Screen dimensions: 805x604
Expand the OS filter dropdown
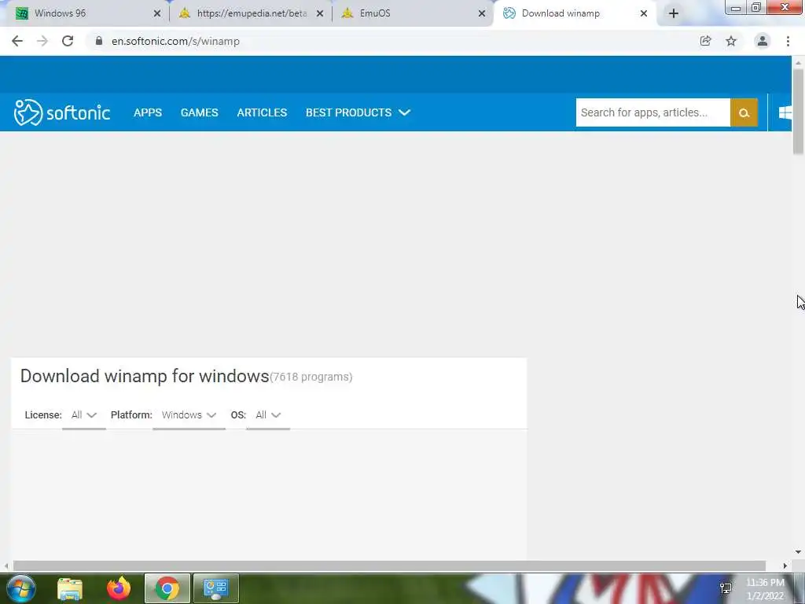[x=268, y=415]
